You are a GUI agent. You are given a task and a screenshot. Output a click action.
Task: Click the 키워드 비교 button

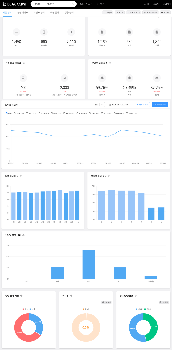click(x=142, y=105)
